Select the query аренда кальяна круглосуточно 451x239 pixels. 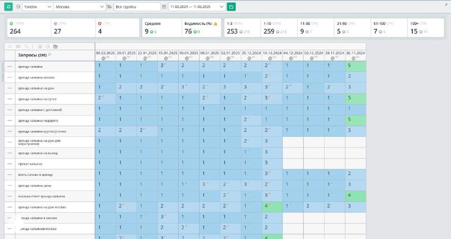coord(42,131)
